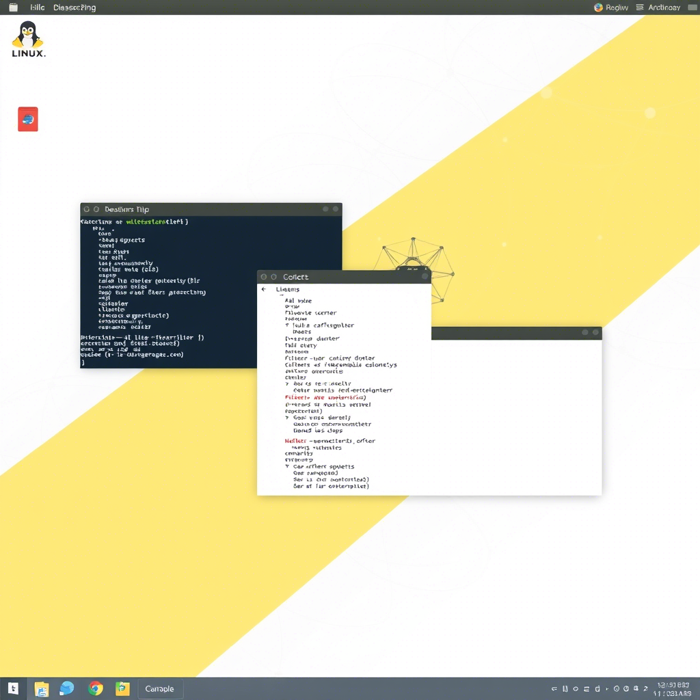Toggle the second tree expander in Collect window
The image size is (700, 700).
[x=287, y=384]
